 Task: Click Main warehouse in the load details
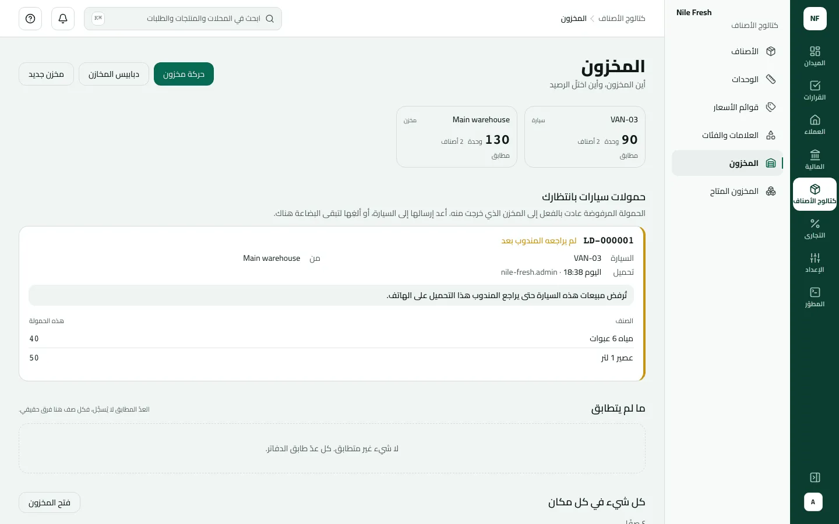tap(272, 258)
